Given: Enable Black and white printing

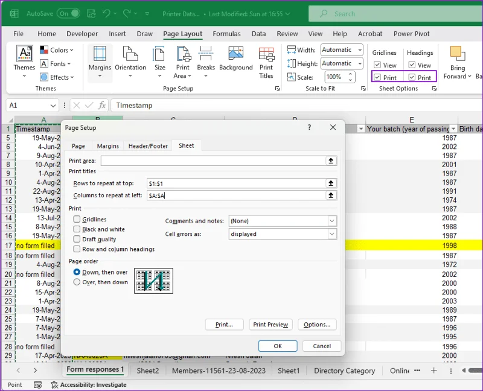Looking at the screenshot, I should (x=77, y=229).
